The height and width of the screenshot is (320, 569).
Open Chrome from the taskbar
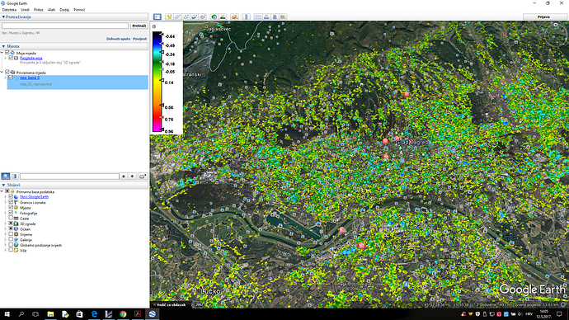pyautogui.click(x=123, y=314)
